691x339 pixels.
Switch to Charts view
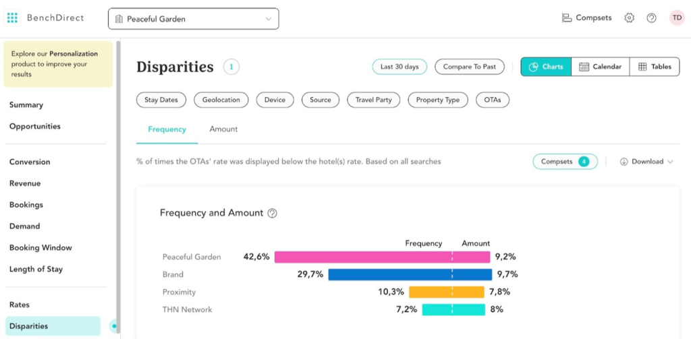[x=546, y=67]
